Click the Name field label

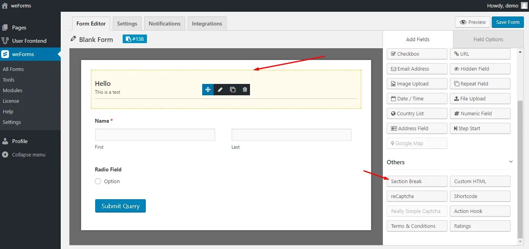[x=102, y=121]
